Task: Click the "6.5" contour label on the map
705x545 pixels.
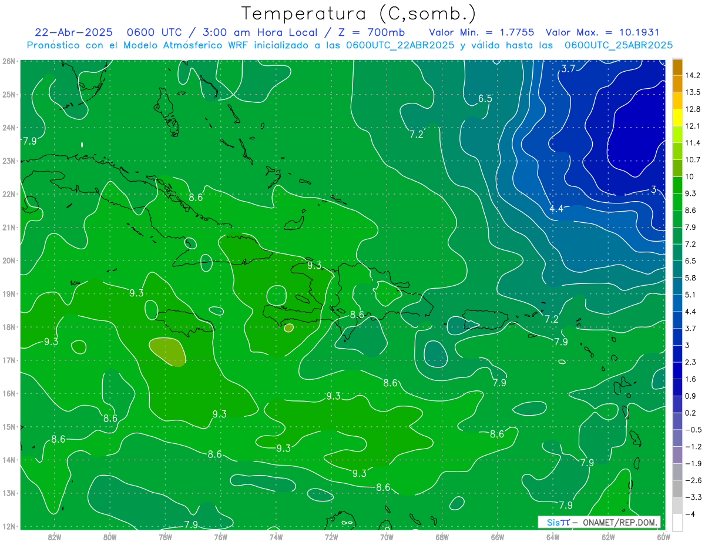Action: [485, 98]
